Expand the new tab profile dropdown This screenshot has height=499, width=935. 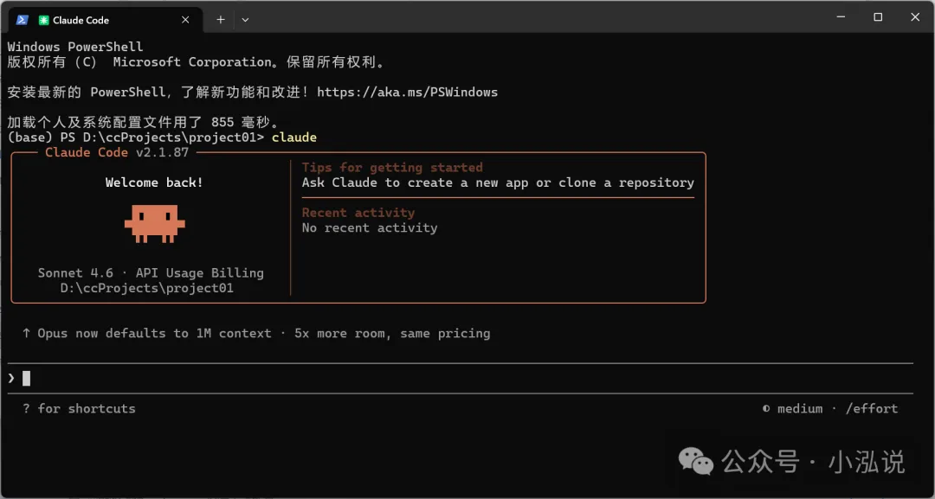245,19
